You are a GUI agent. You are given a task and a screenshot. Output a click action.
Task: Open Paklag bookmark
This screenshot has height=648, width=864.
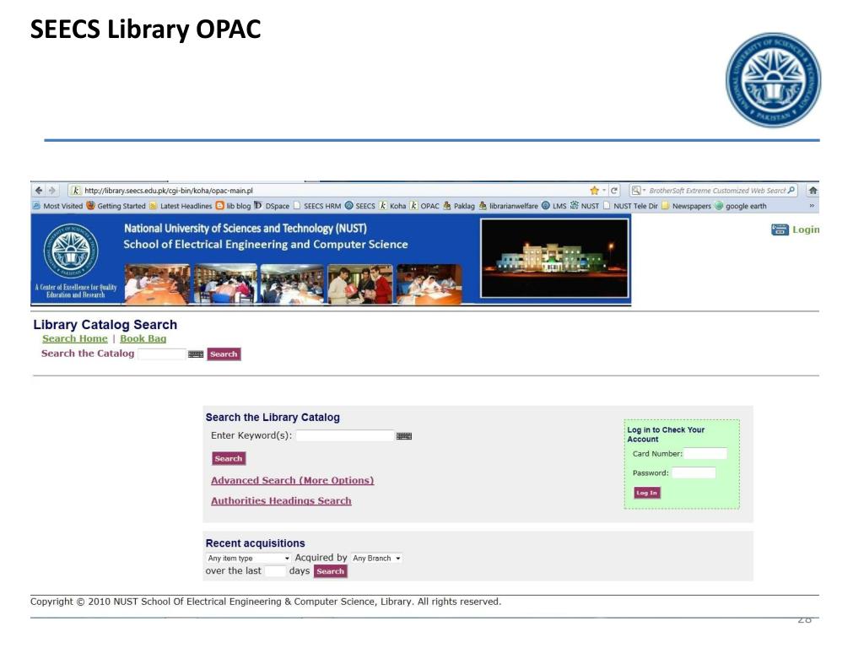(459, 206)
